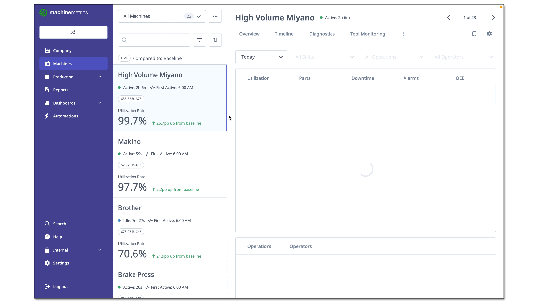This screenshot has width=538, height=303.
Task: Switch to the Diagnostics tab
Action: coord(322,34)
